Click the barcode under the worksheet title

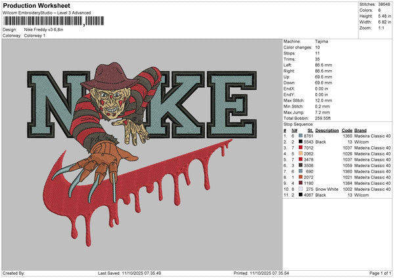54,21
